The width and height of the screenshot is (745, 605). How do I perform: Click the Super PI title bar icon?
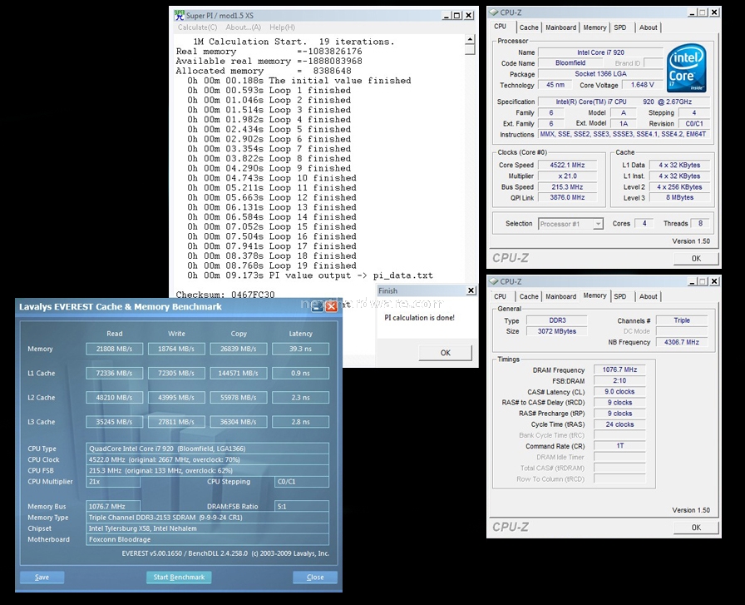pyautogui.click(x=179, y=15)
